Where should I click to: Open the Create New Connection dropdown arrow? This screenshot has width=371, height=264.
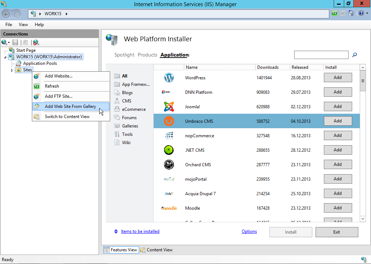[8, 42]
